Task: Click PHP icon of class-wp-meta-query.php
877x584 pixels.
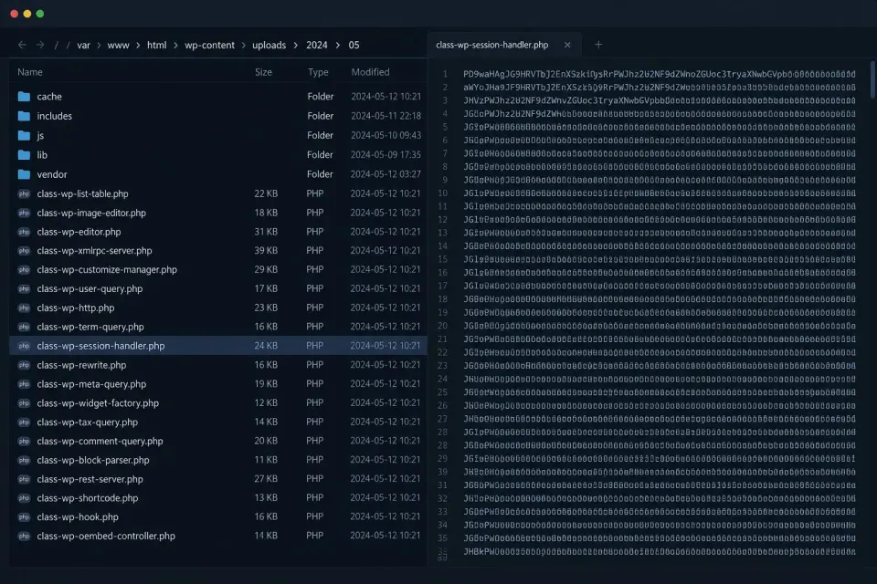Action: coord(24,384)
